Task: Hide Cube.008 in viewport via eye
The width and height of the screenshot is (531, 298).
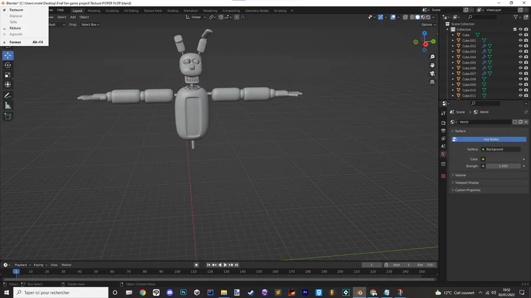Action: (520, 79)
